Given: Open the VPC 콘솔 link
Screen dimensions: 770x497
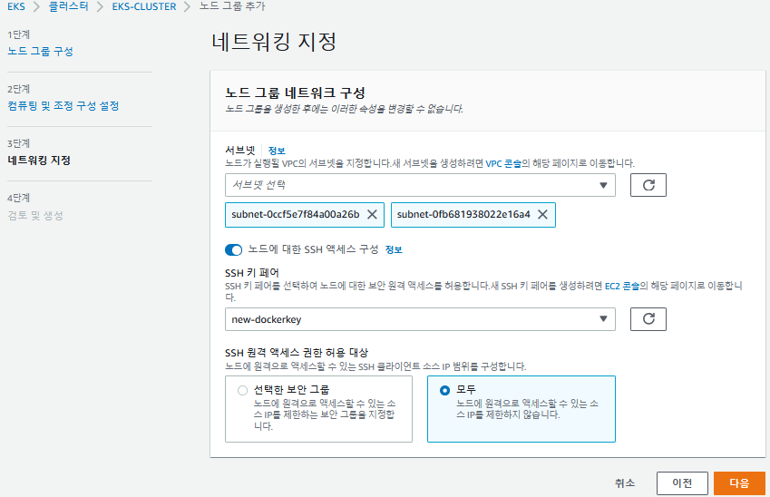Looking at the screenshot, I should coord(503,163).
